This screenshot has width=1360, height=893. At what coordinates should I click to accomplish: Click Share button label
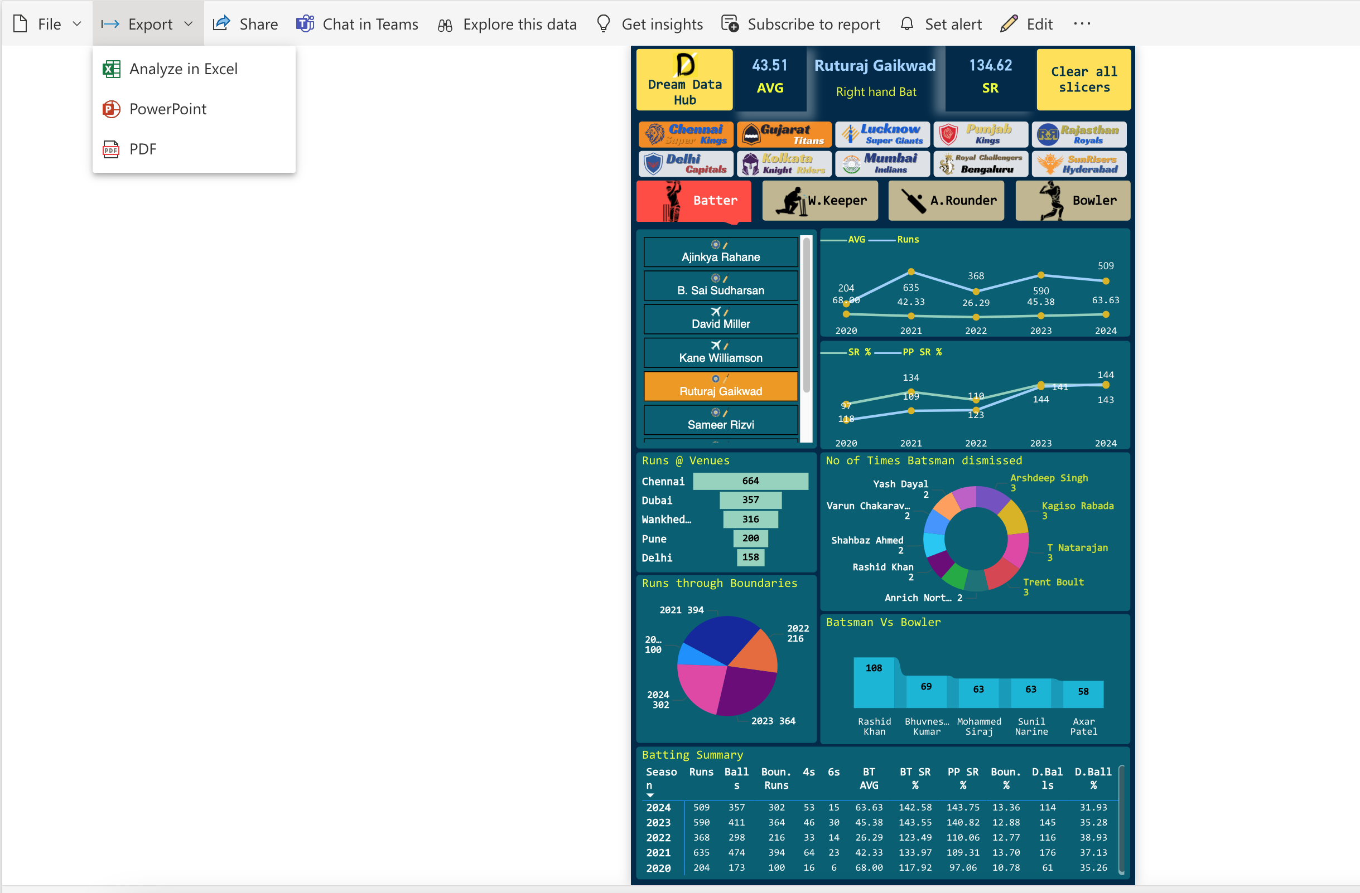coord(259,24)
